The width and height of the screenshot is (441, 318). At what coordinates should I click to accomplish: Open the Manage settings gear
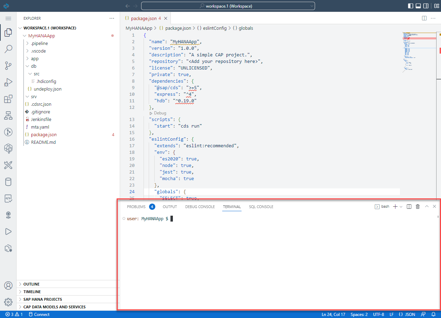click(x=8, y=302)
